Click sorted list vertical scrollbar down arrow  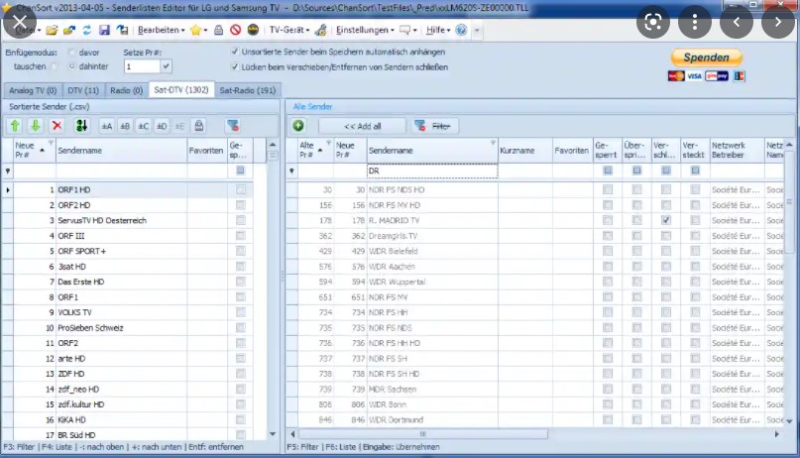[273, 434]
